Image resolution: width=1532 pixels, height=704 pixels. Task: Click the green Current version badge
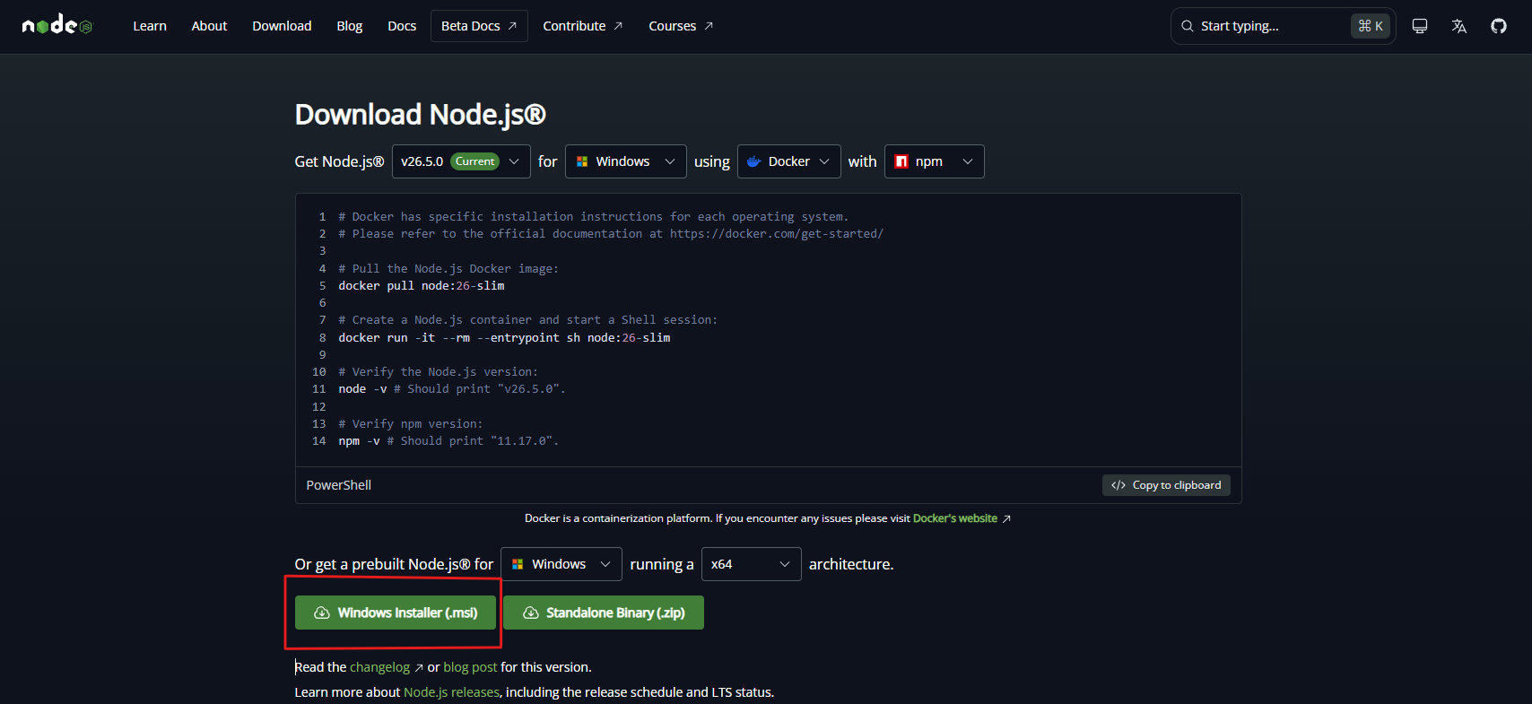pos(474,161)
